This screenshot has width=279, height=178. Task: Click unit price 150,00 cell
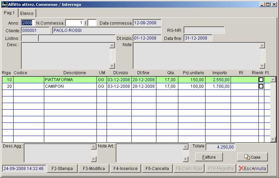coord(192,79)
